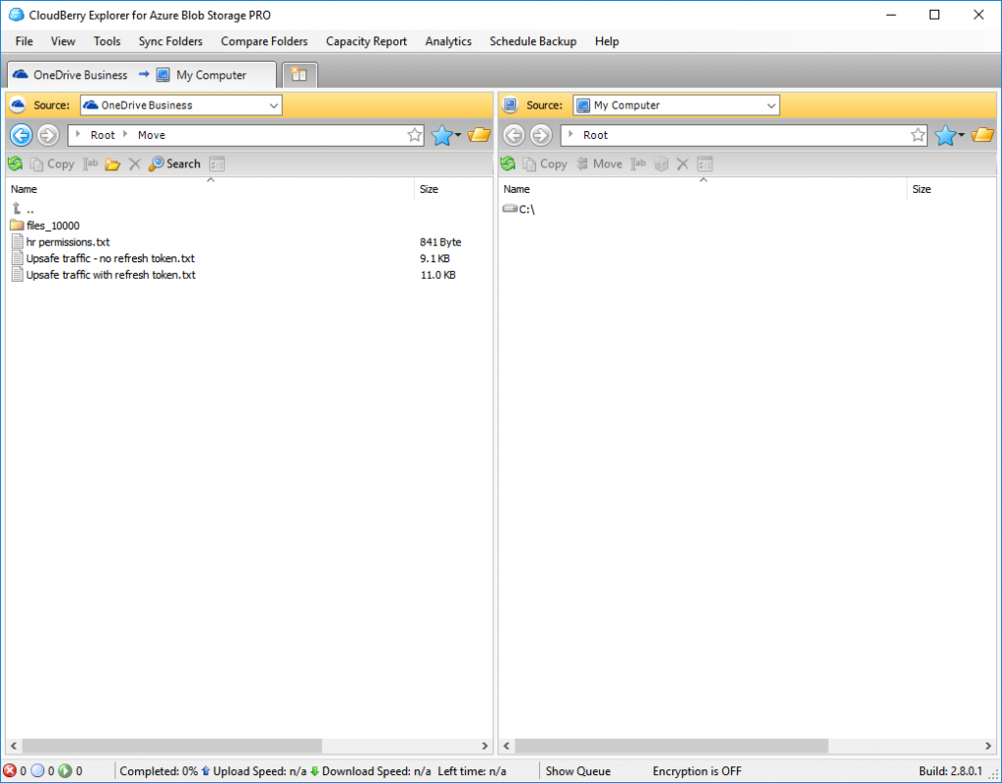1002x783 pixels.
Task: Open the Source dropdown showing OneDrive Business
Action: pos(180,105)
